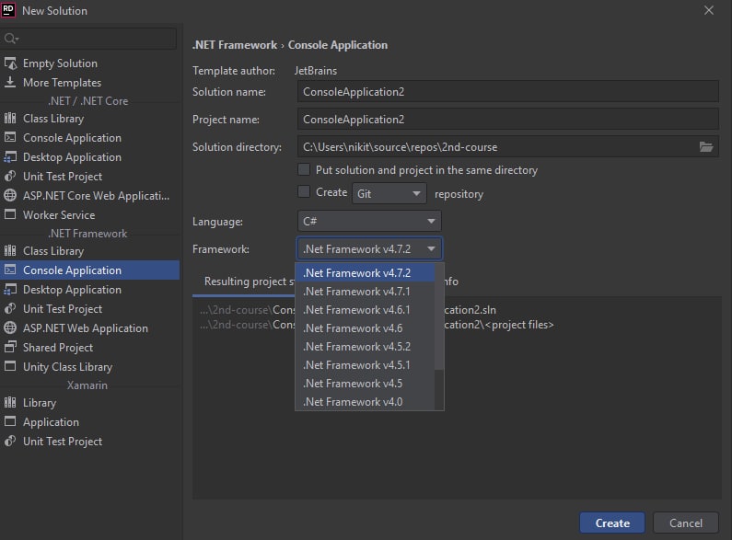Focus the Project name field
Screen dimensions: 732x540
click(508, 120)
